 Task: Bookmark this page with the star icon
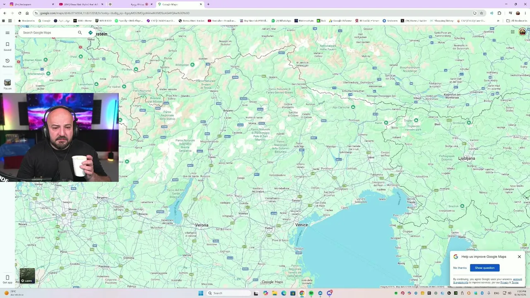coord(481,13)
